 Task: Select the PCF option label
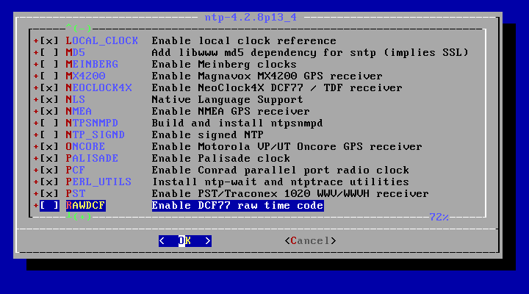(x=76, y=170)
